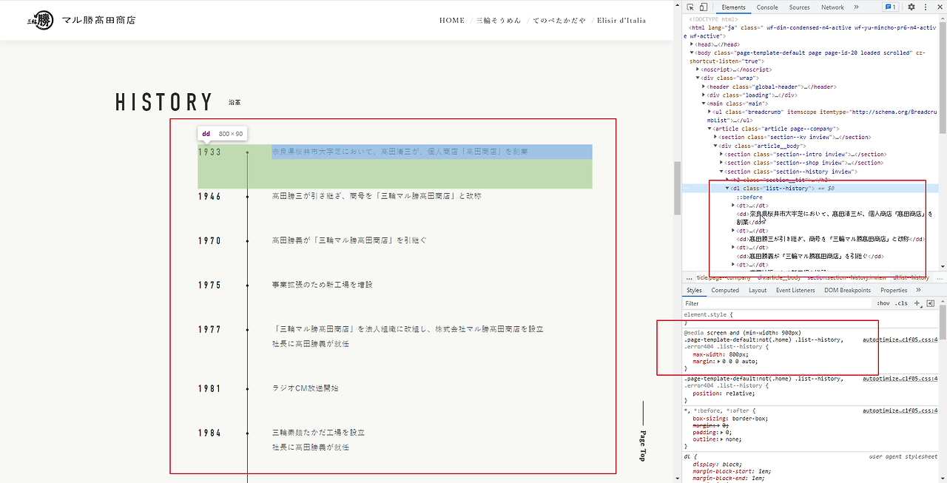This screenshot has width=947, height=483.
Task: Activate the inspect element picker icon
Action: coord(690,7)
